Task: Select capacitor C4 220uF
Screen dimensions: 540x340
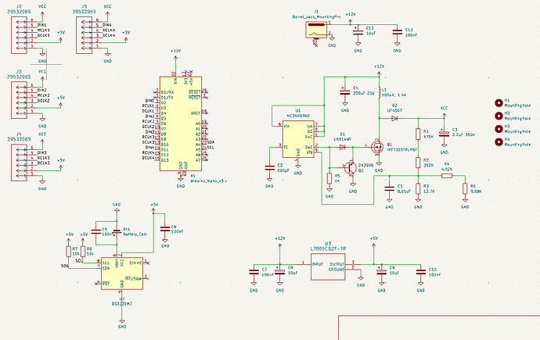Action: pyautogui.click(x=344, y=91)
